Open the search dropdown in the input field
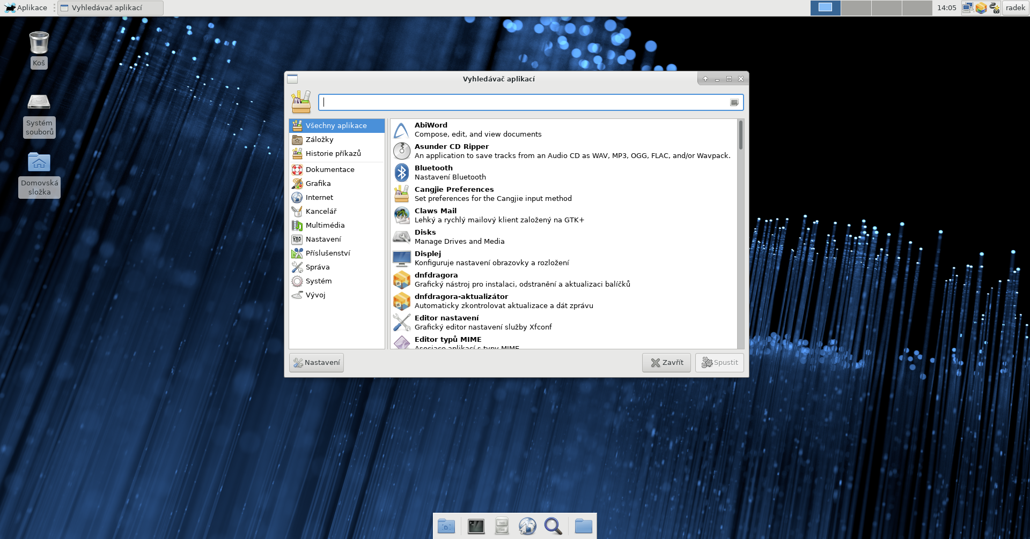This screenshot has width=1030, height=539. 734,102
